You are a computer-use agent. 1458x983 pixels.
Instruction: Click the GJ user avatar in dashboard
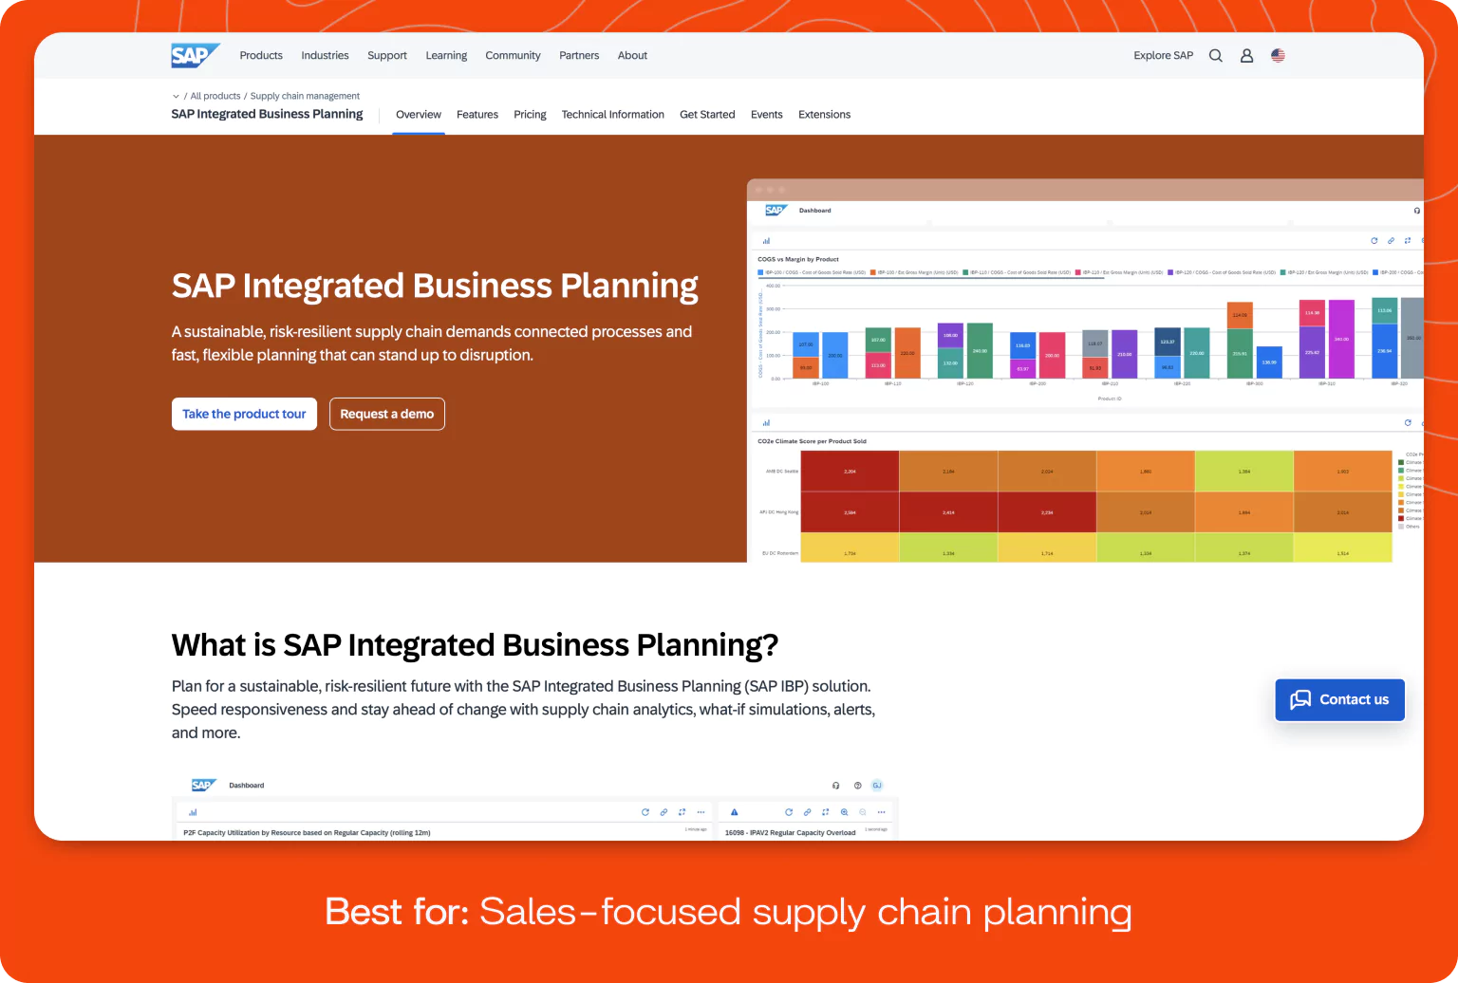[877, 785]
